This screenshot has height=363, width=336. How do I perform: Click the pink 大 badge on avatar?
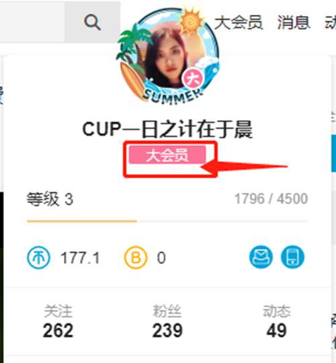click(193, 78)
